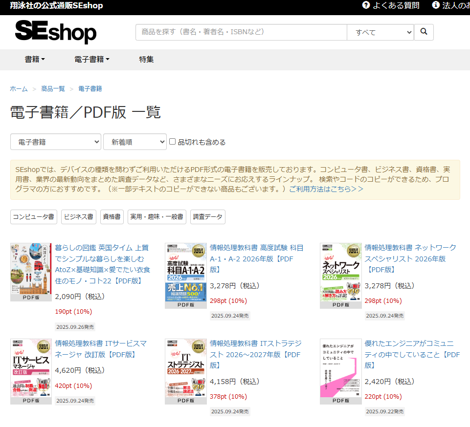Screen dimensions: 470x427
Task: Go to ホーム breadcrumb link
Action: [19, 88]
